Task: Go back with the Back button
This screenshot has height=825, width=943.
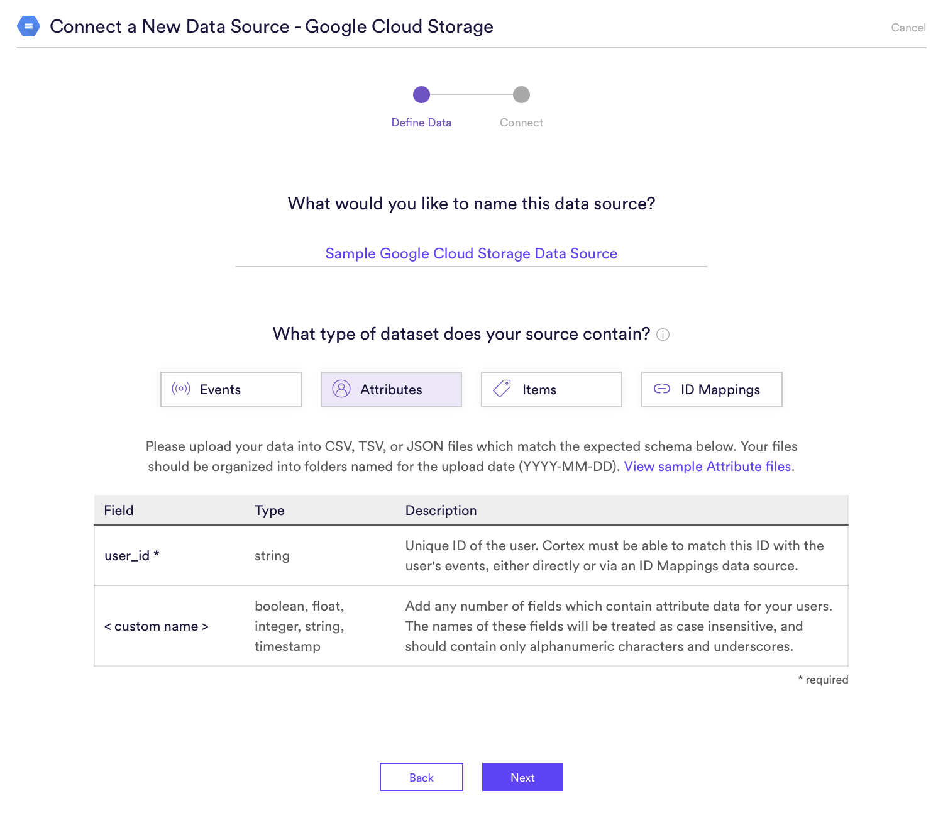Action: click(x=421, y=777)
